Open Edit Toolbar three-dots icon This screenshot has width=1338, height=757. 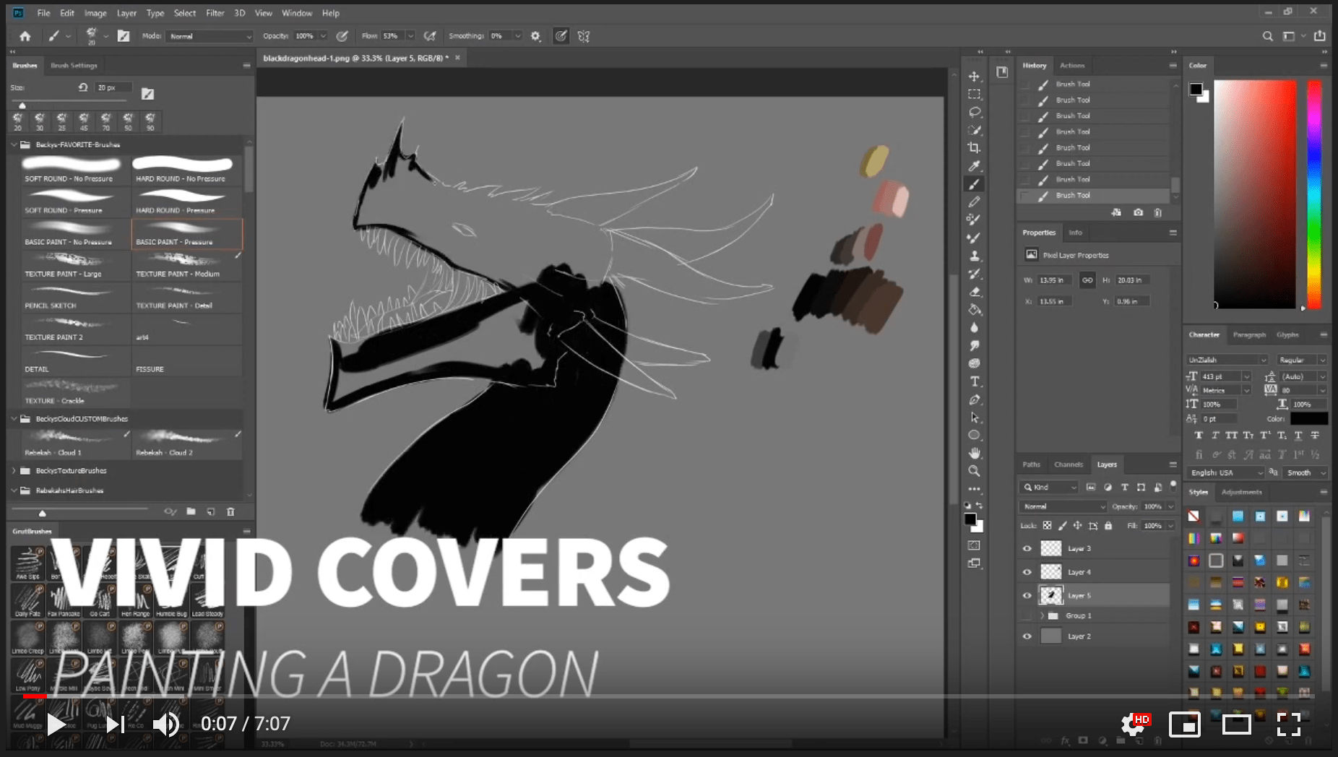click(x=974, y=489)
